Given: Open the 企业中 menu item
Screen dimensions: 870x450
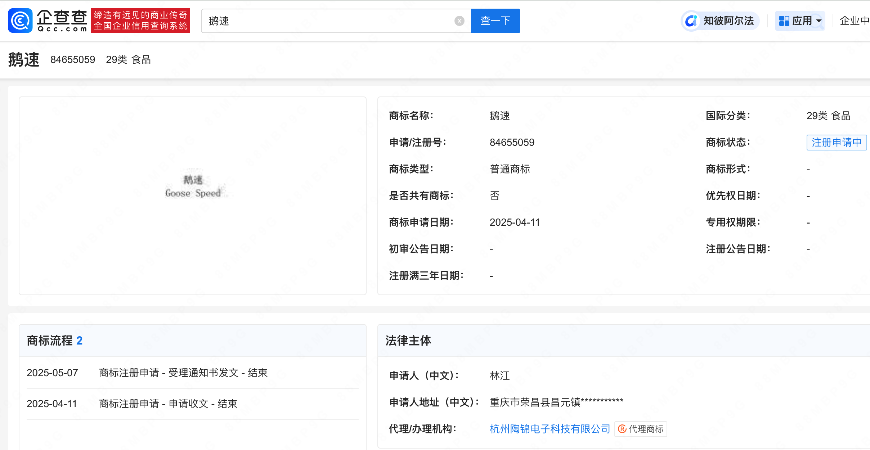Looking at the screenshot, I should [854, 21].
